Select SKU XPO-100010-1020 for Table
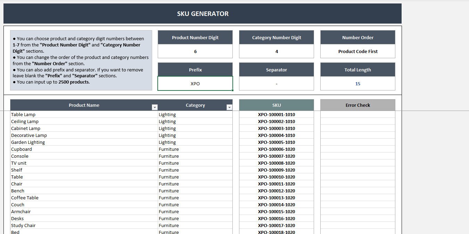The height and width of the screenshot is (234, 469). (276, 177)
